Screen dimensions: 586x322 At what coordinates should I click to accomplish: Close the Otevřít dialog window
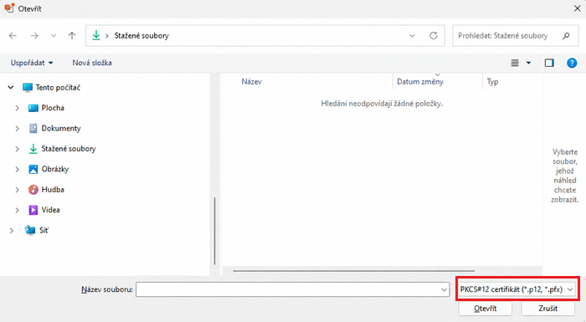[x=577, y=8]
